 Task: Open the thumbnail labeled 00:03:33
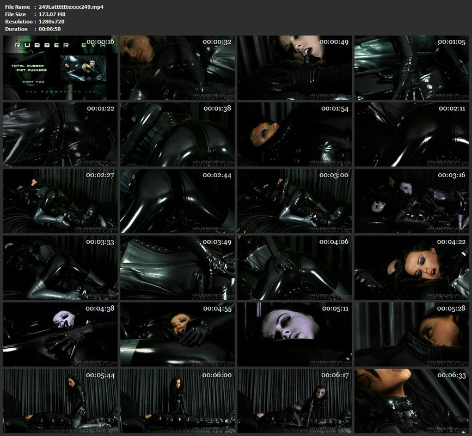coord(60,268)
